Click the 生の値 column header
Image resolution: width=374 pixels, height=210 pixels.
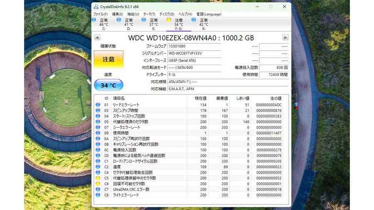(276, 99)
